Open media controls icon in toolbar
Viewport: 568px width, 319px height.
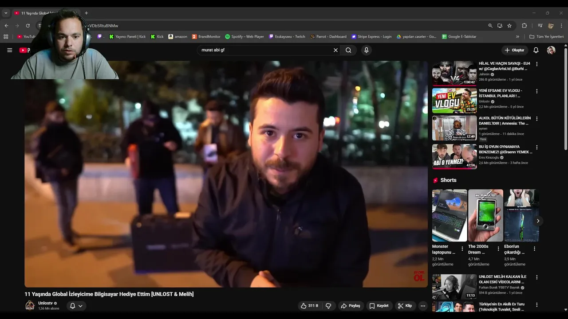click(540, 26)
